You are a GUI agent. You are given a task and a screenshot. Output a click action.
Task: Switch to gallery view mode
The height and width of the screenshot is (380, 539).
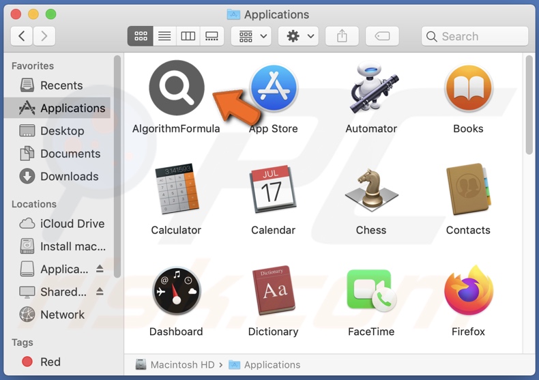click(212, 36)
